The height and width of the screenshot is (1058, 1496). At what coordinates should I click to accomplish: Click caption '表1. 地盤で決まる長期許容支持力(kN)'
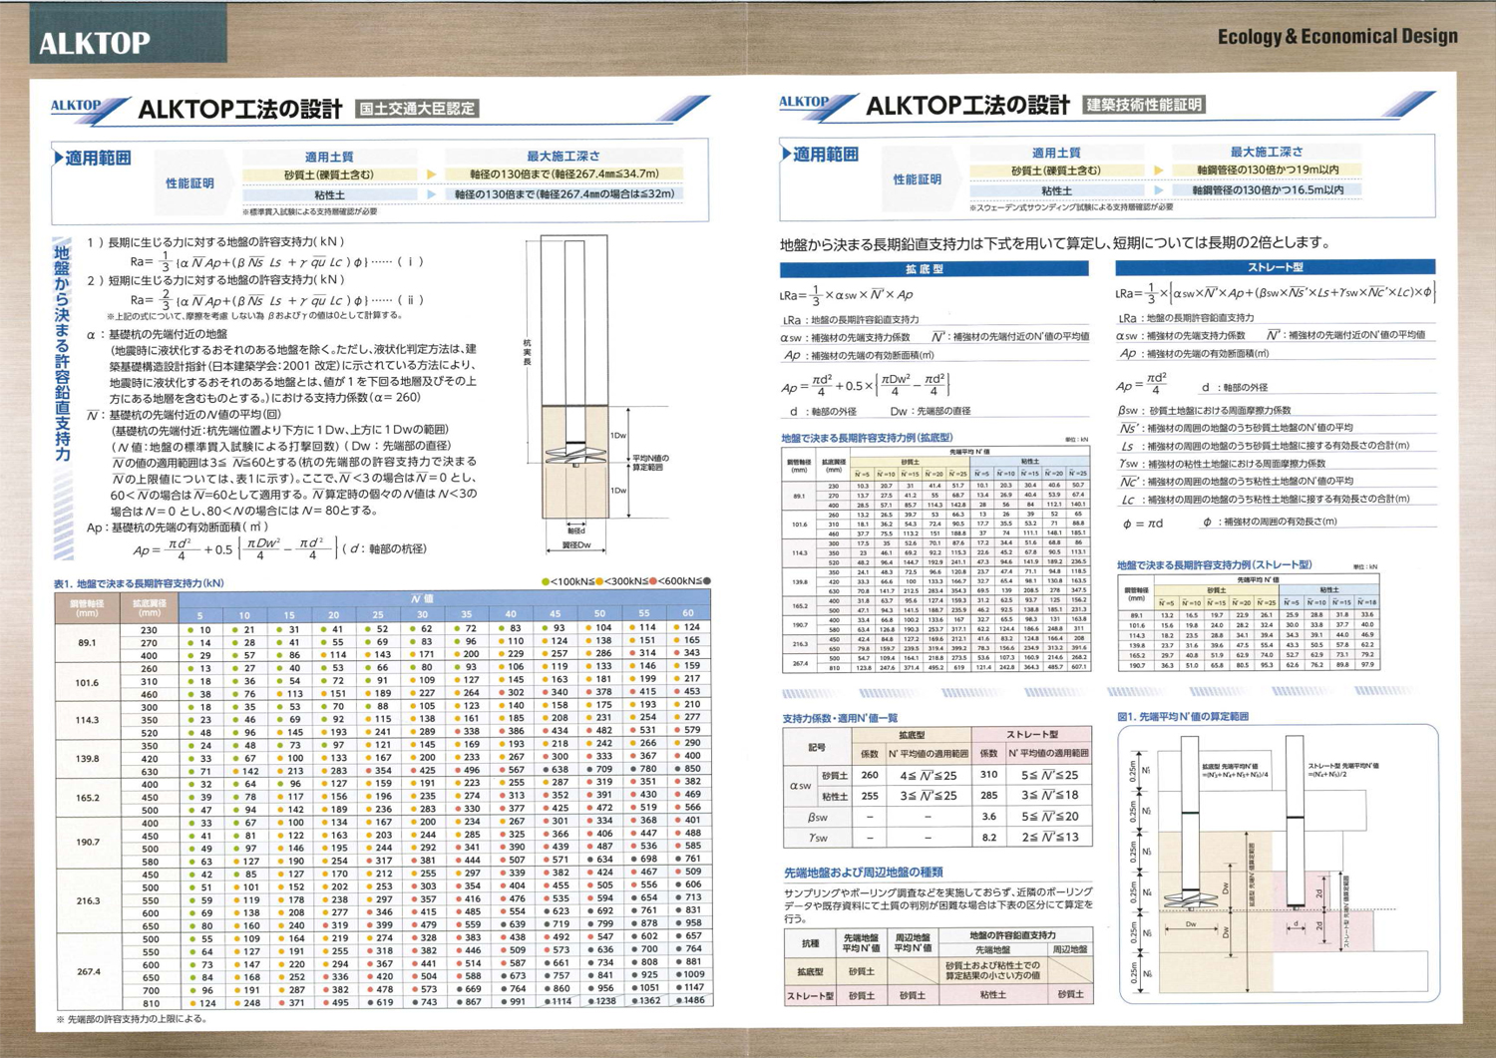(139, 583)
